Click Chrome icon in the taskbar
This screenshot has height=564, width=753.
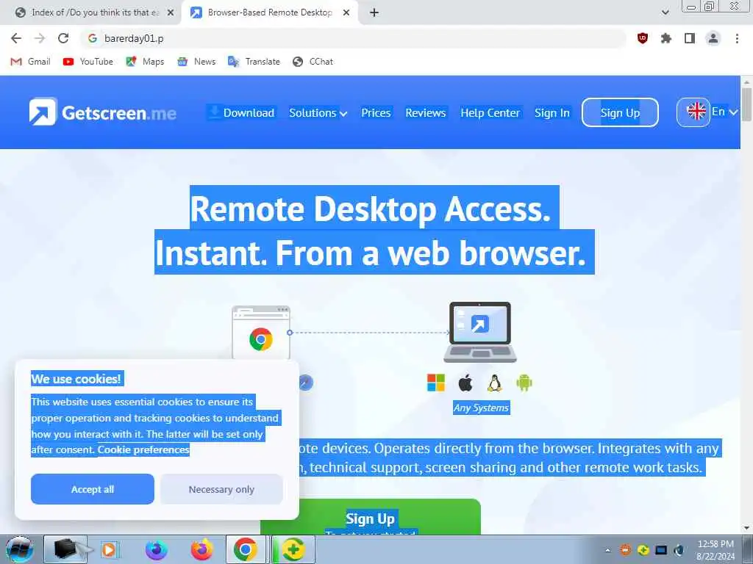point(246,549)
